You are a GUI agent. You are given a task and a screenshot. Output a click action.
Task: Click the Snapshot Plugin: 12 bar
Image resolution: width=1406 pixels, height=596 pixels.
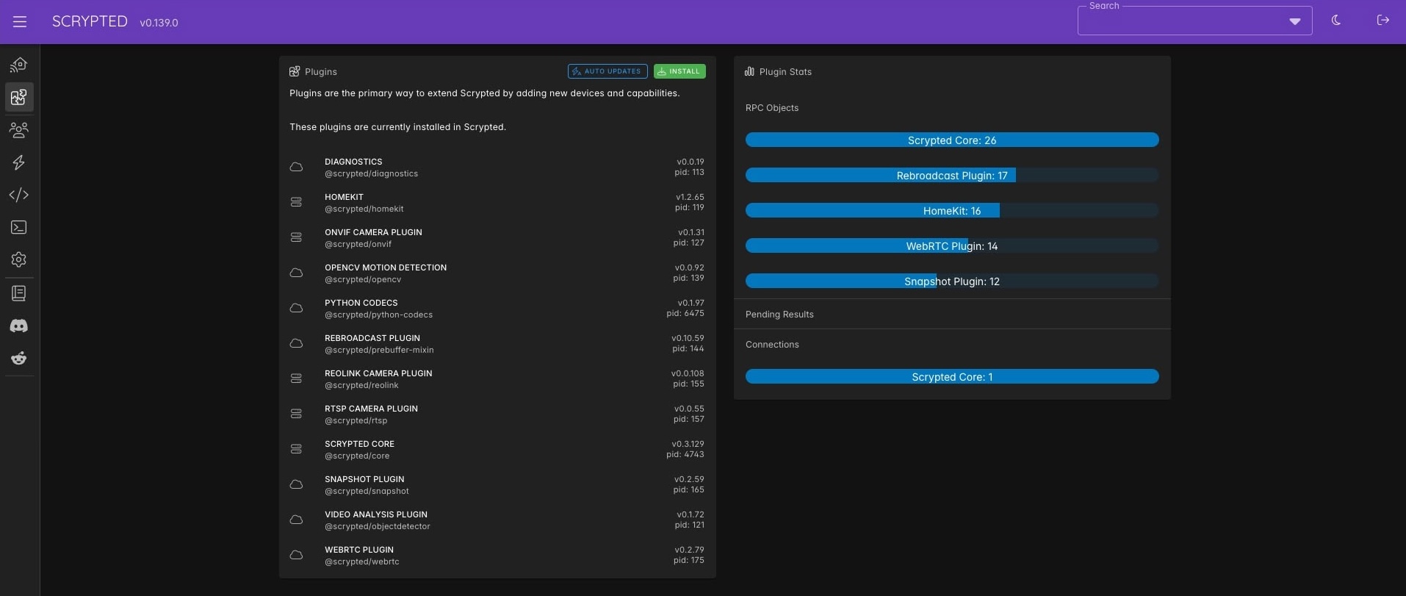[952, 281]
